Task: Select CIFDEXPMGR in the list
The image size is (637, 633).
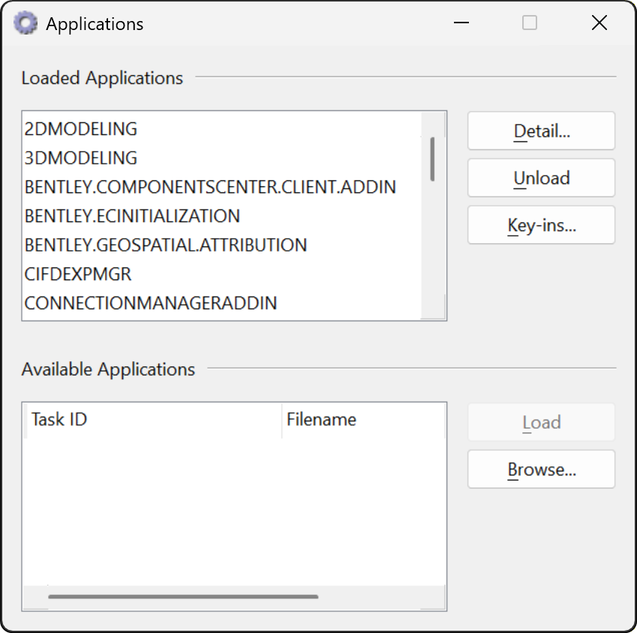Action: [222, 274]
